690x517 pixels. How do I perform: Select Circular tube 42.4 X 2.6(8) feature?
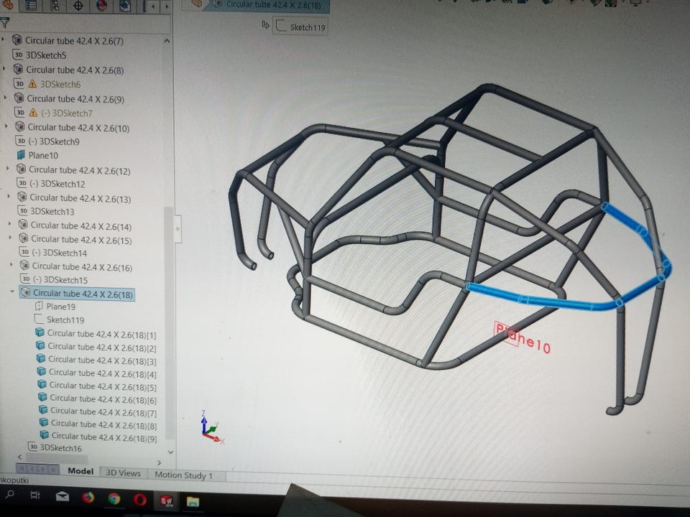pyautogui.click(x=75, y=70)
